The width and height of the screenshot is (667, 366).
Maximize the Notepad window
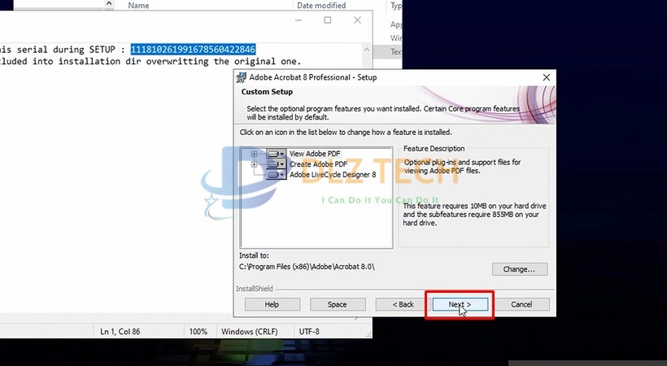pos(328,20)
